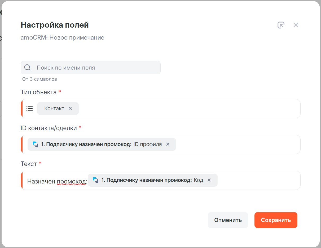Select the Код variable chip
This screenshot has height=248, width=321.
coord(152,180)
